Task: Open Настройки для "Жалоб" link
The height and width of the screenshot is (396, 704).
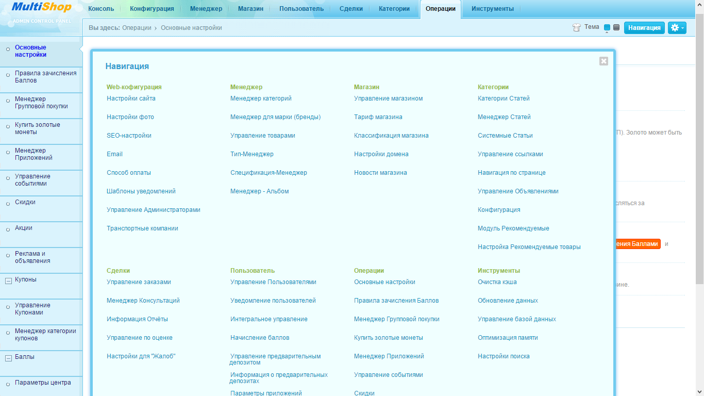Action: (x=141, y=356)
